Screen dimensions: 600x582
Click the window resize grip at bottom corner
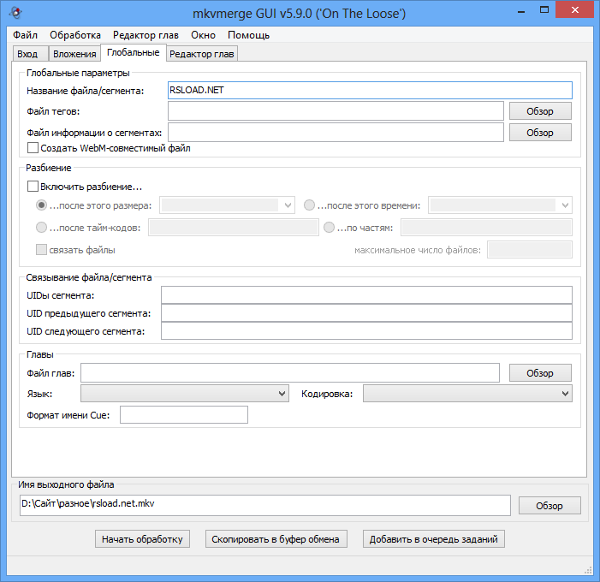pos(588,570)
